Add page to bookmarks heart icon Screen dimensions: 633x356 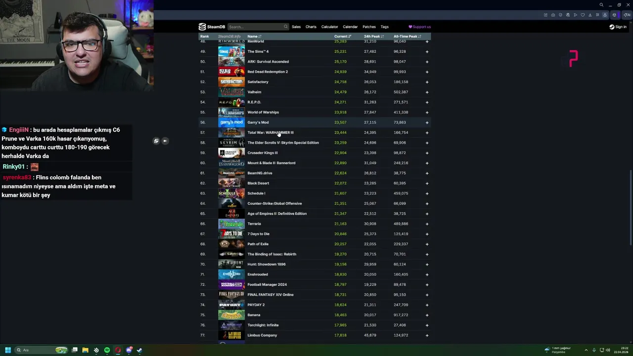click(x=583, y=15)
